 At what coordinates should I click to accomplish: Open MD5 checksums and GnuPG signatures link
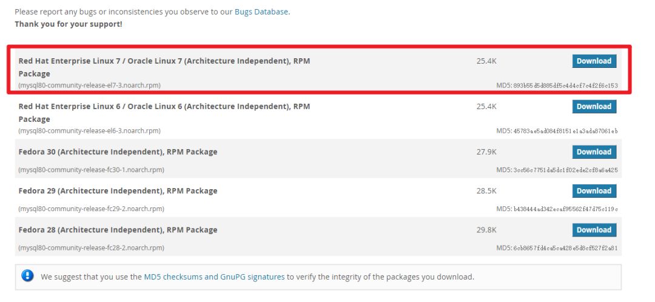[x=214, y=277]
